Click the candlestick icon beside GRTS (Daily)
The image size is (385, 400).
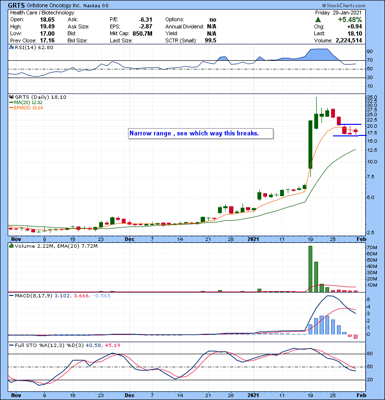[11, 97]
